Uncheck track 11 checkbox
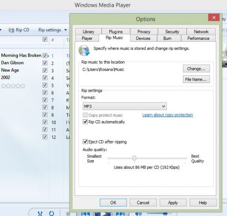 pos(45,129)
